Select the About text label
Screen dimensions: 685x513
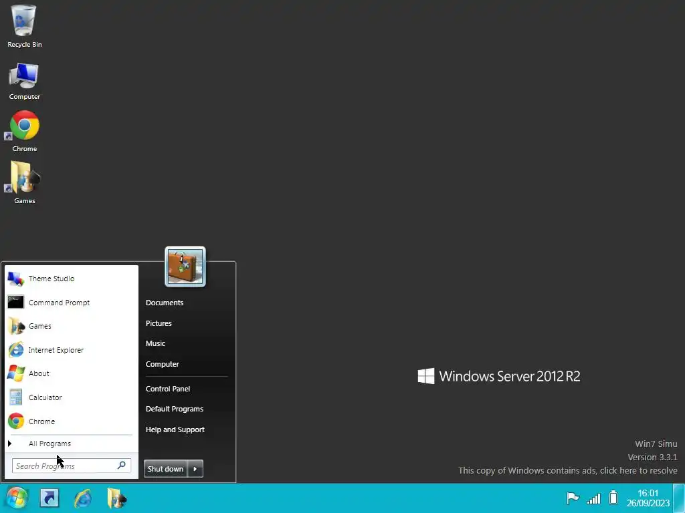(x=39, y=373)
